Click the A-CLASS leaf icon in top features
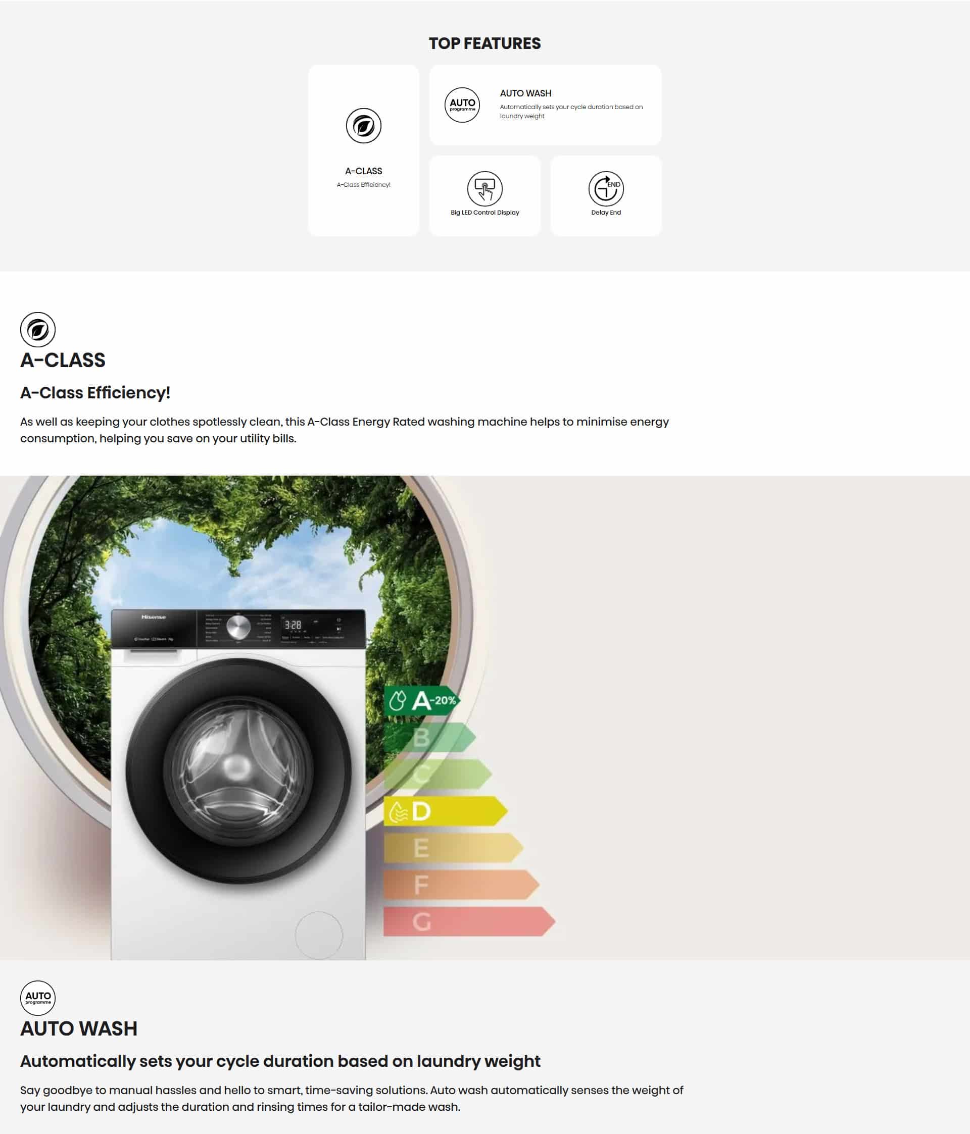970x1134 pixels. pos(363,126)
